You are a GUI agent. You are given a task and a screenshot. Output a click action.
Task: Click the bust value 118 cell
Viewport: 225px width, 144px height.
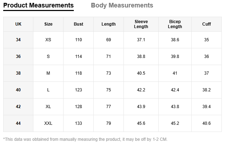[78, 73]
